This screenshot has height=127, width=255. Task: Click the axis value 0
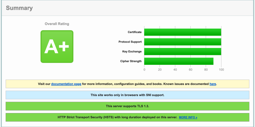(144, 70)
